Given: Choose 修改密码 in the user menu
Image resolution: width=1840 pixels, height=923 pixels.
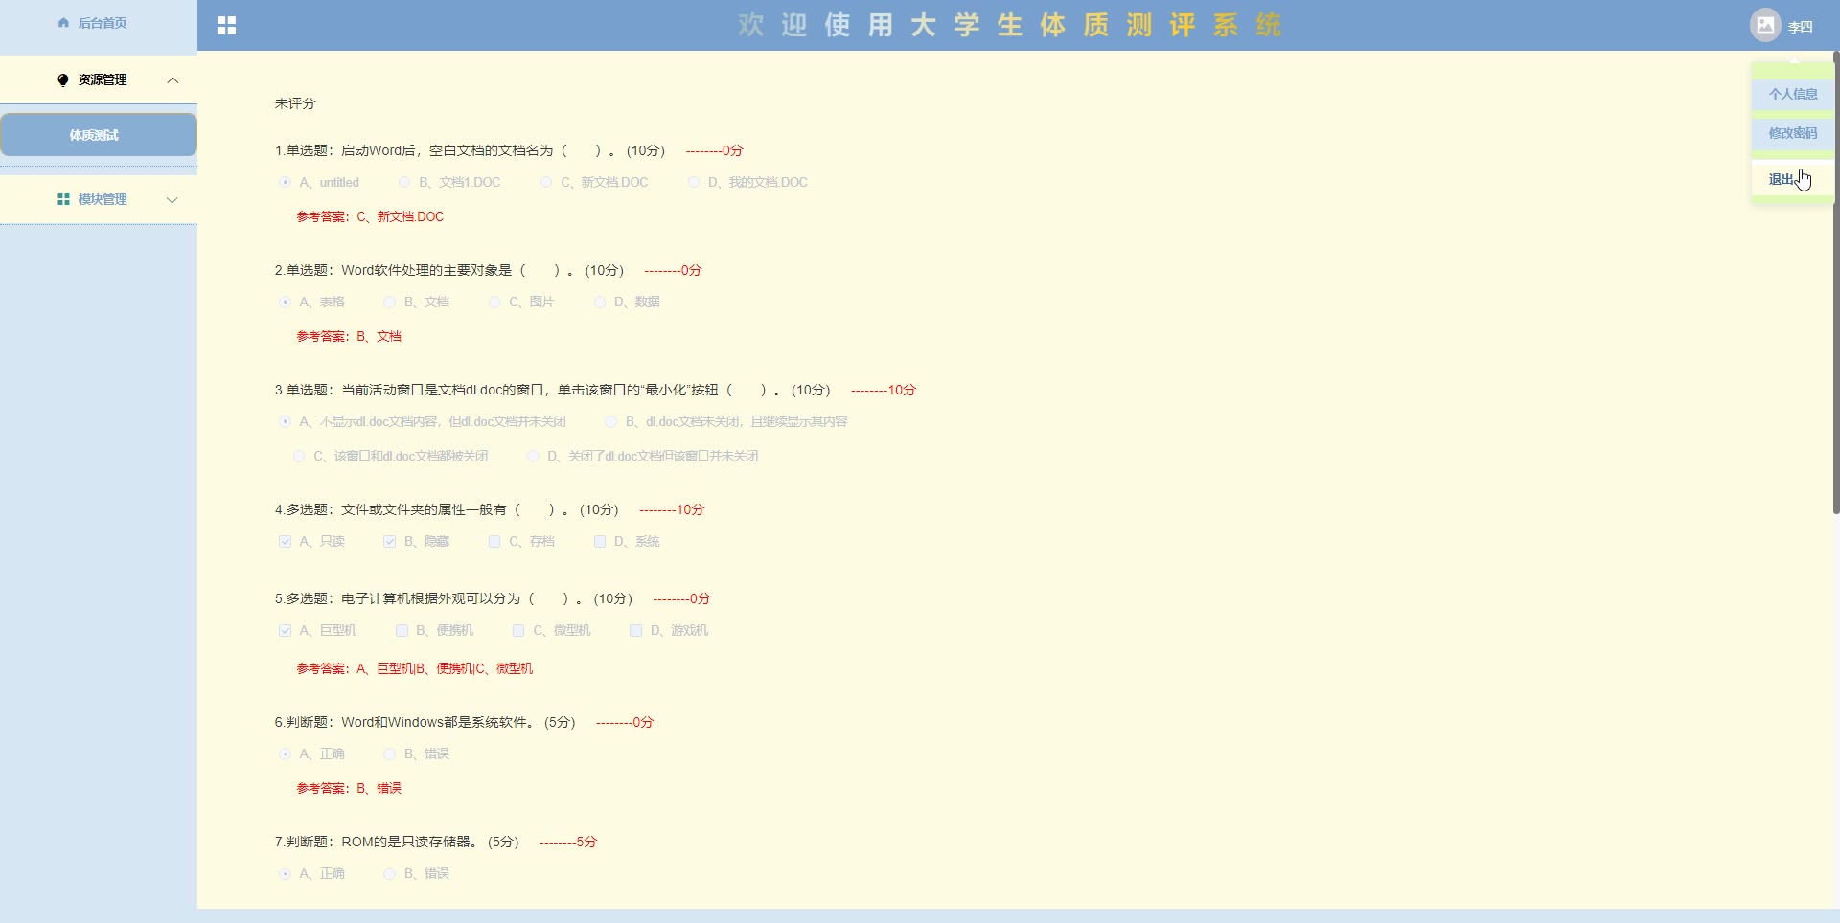Looking at the screenshot, I should coord(1793,133).
